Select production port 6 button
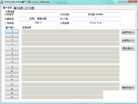 [x=12, y=53]
